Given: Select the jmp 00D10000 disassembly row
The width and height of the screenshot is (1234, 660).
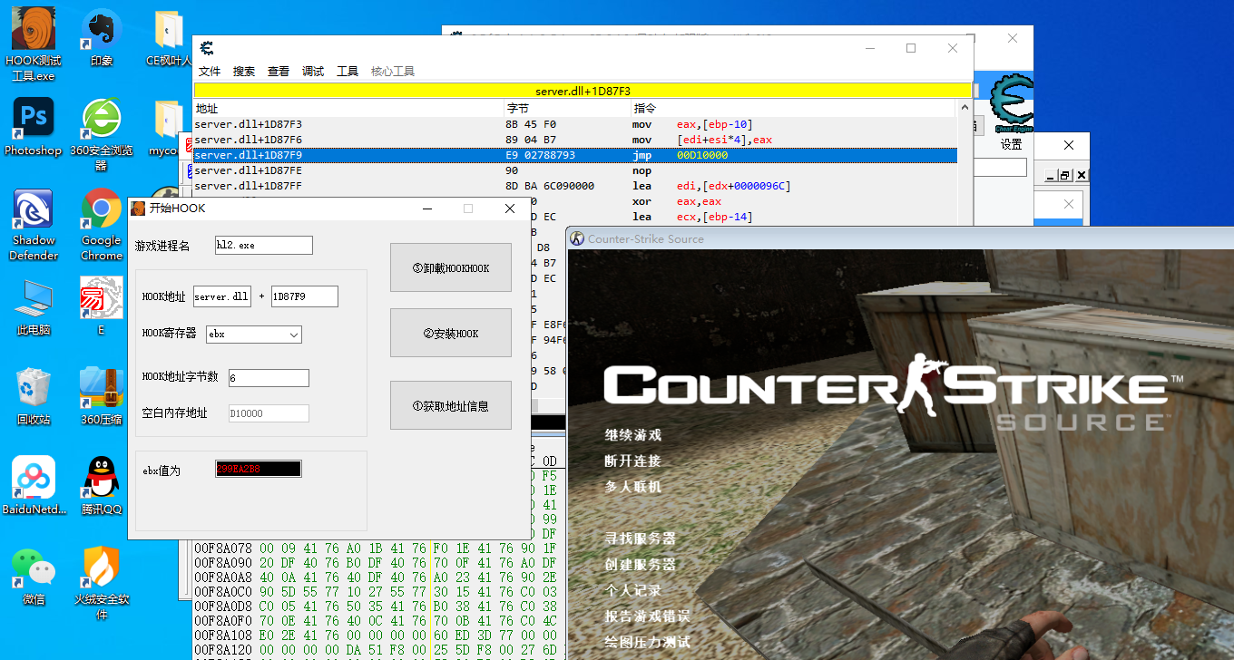Looking at the screenshot, I should click(575, 155).
